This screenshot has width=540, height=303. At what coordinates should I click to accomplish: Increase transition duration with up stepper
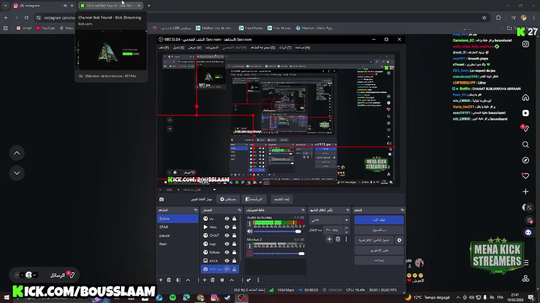pos(346,228)
